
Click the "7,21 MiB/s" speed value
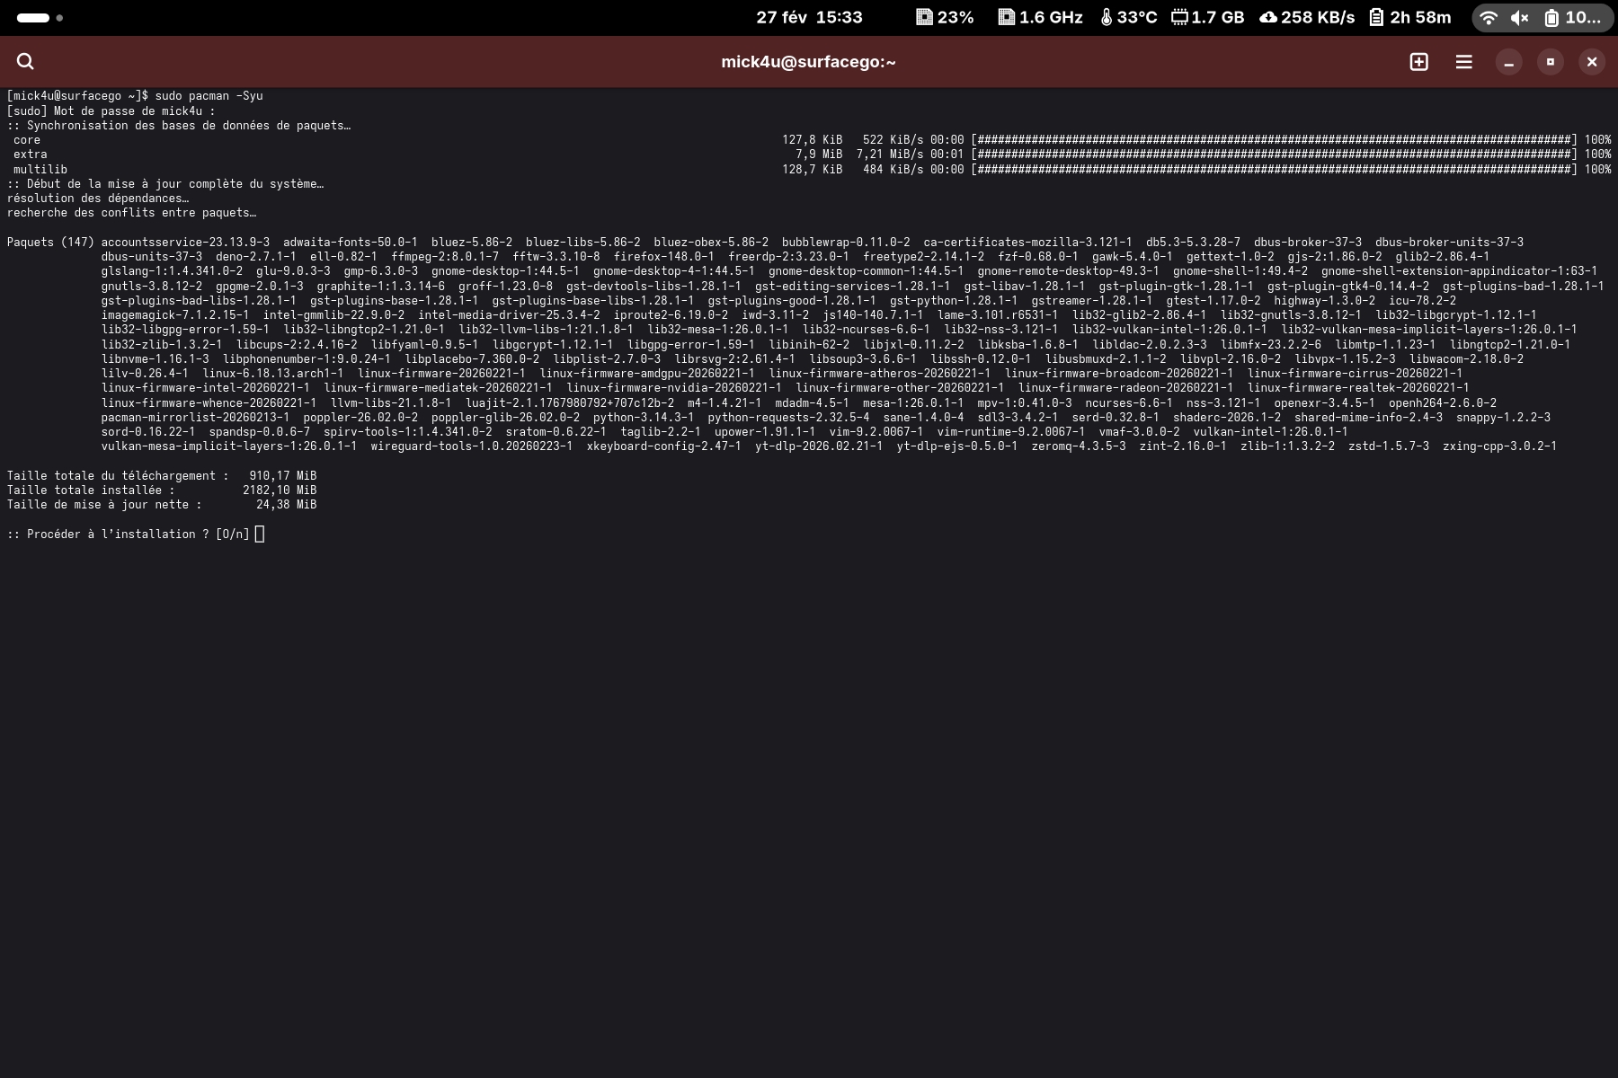pyautogui.click(x=890, y=155)
